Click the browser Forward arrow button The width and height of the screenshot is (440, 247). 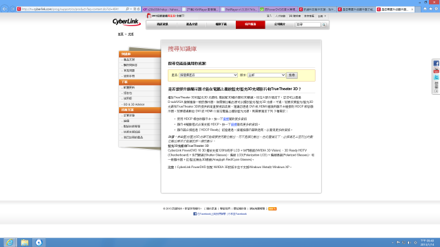pos(12,9)
